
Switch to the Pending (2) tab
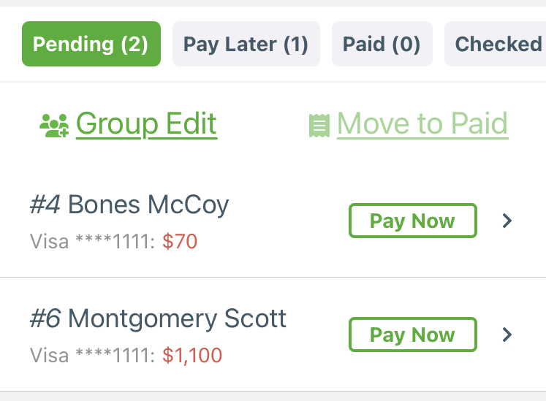[x=91, y=44]
